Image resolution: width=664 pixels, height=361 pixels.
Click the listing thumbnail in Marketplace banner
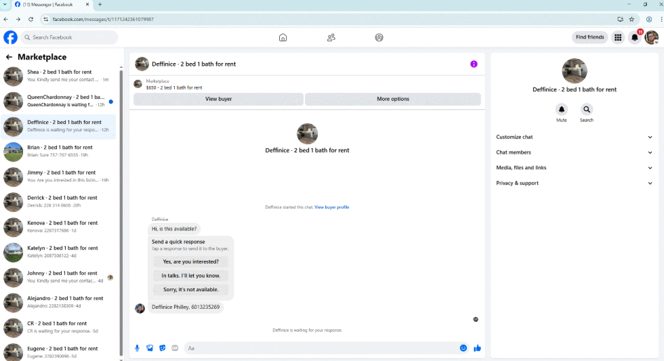click(138, 84)
